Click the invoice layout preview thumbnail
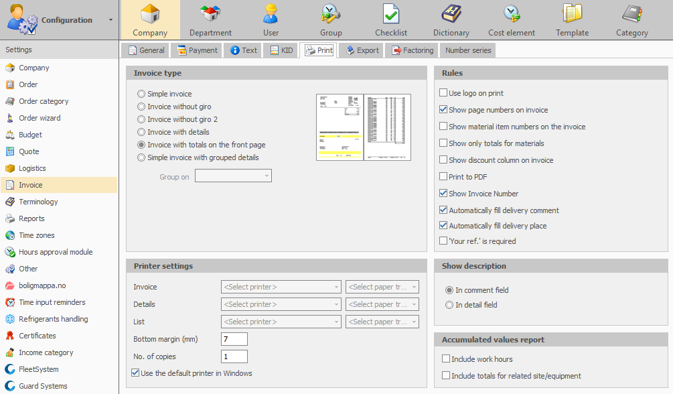 click(x=363, y=127)
